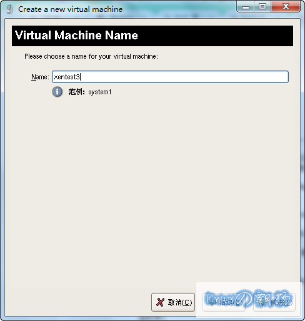
Task: Click the back arrow icon on 后退 button
Action: 212,302
